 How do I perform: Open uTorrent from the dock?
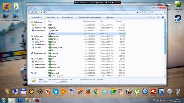point(137,91)
